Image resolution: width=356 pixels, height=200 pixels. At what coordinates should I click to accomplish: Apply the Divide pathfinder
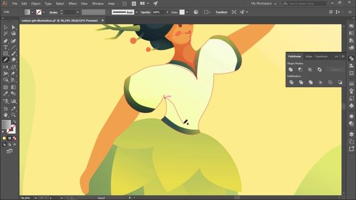click(x=291, y=82)
